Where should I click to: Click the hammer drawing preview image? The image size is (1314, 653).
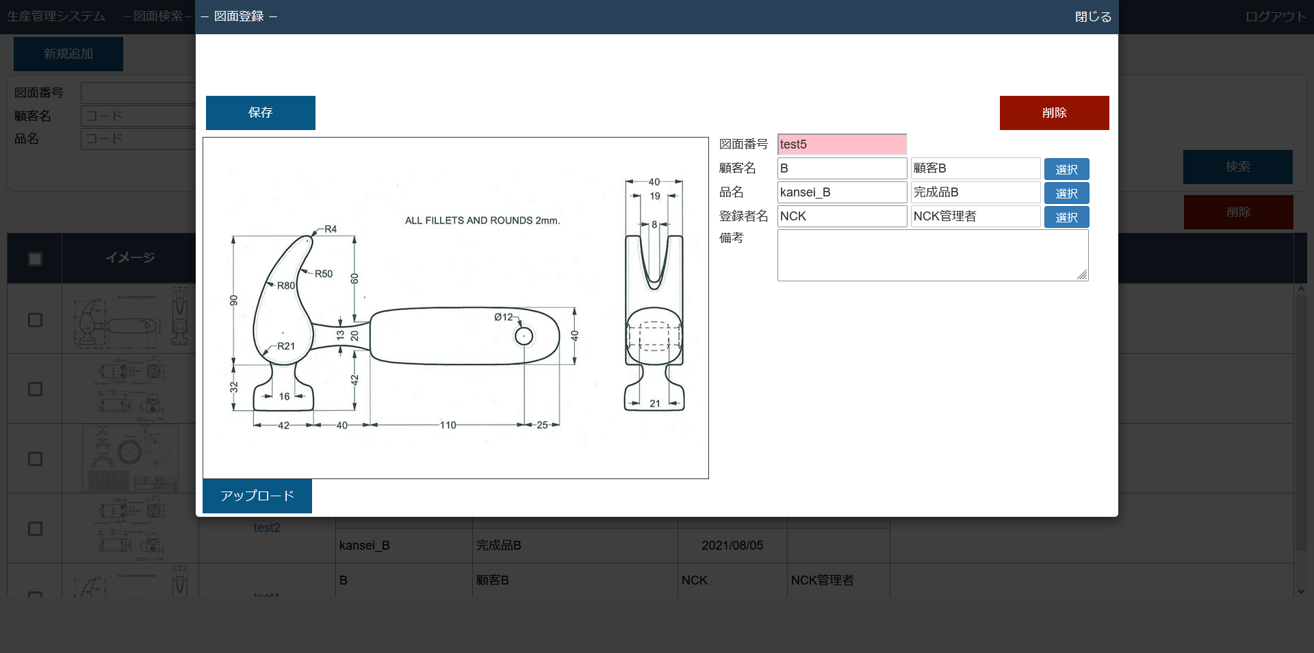pyautogui.click(x=455, y=308)
